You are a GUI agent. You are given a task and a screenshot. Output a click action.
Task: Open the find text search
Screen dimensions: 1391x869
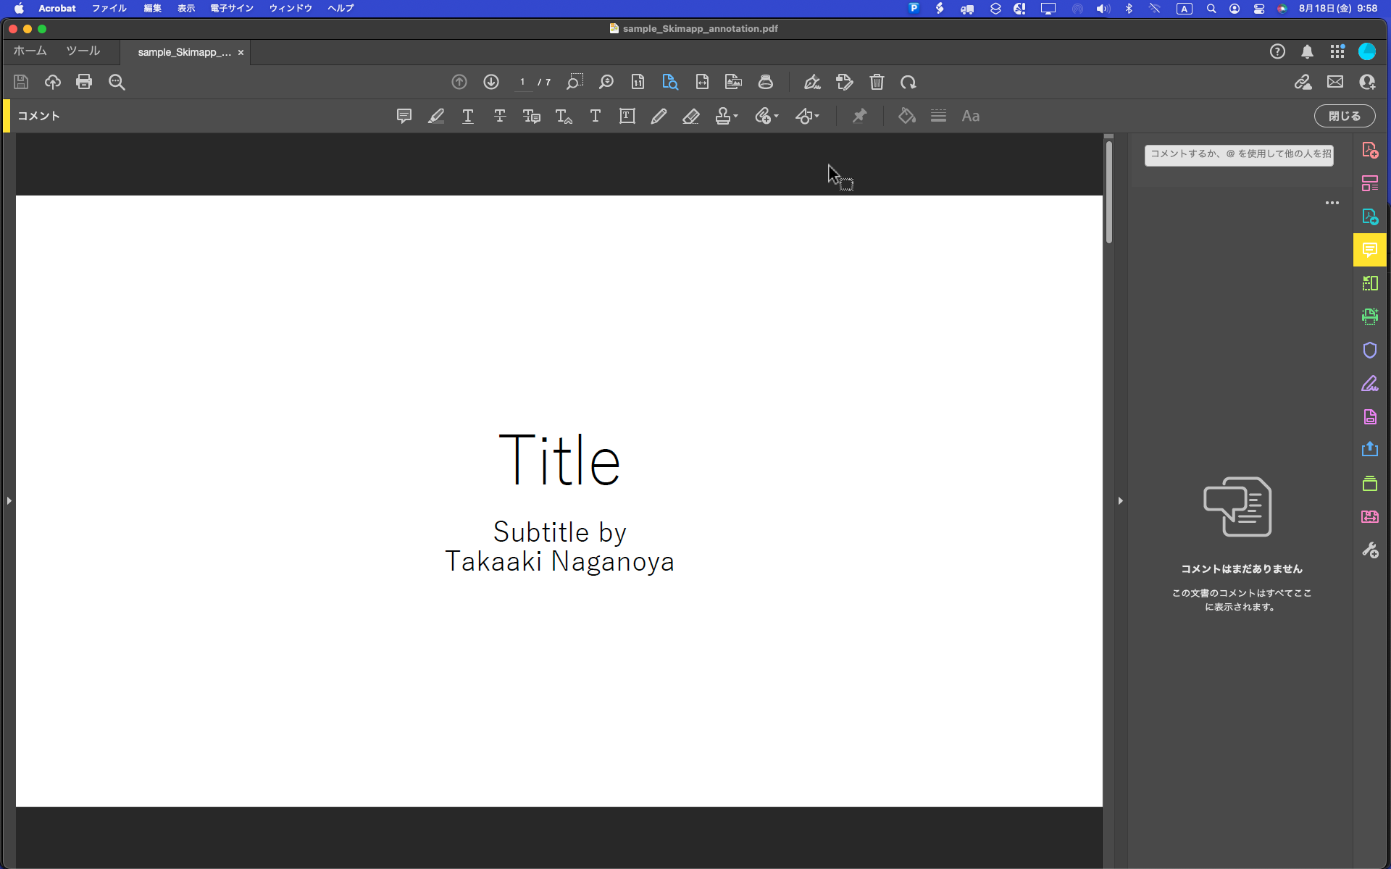117,82
